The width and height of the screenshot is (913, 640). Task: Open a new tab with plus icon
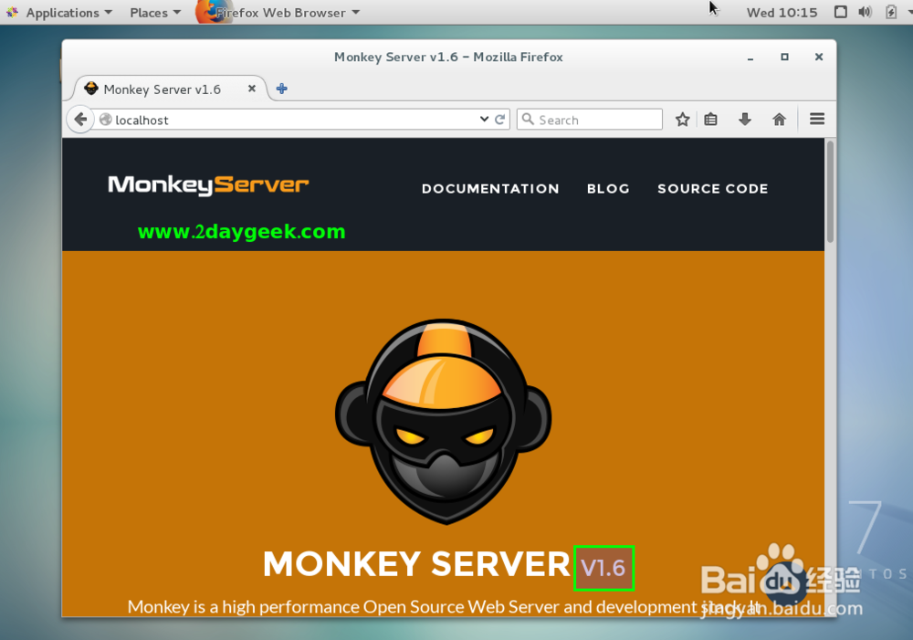[x=282, y=89]
